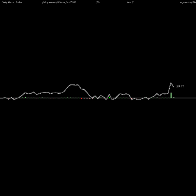Viewport: 196px width, 196px height.
Task: Click the latest peak of the force line
Action: (171, 83)
